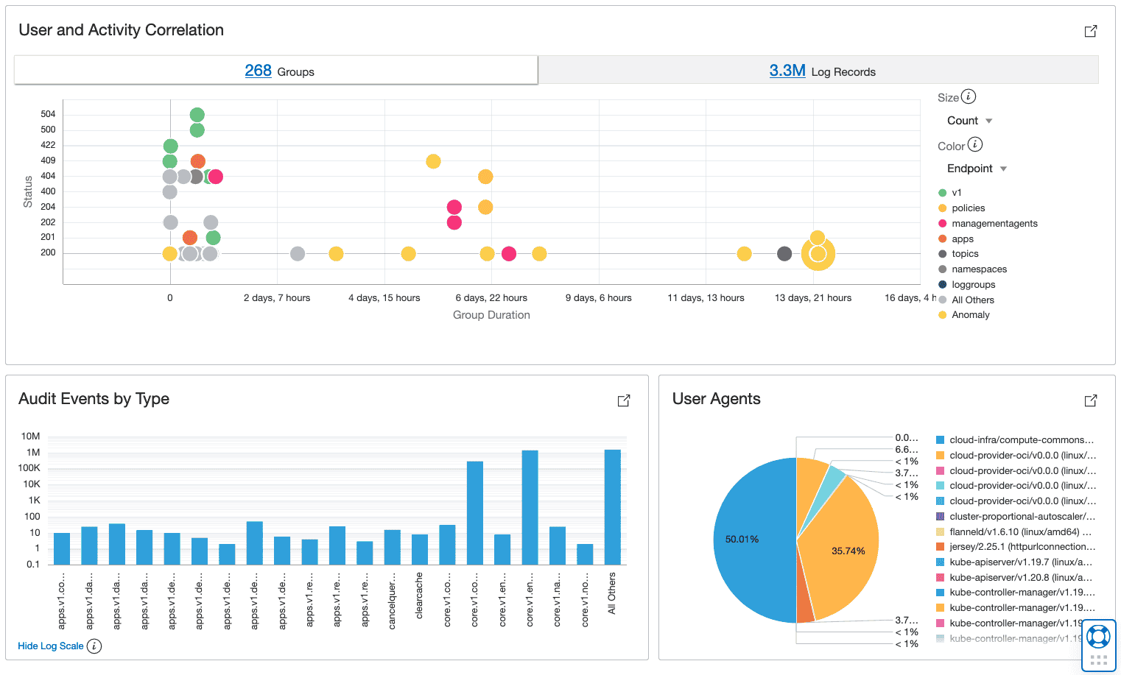This screenshot has height=675, width=1121.
Task: Open User and Activity Correlation in new window
Action: (1091, 31)
